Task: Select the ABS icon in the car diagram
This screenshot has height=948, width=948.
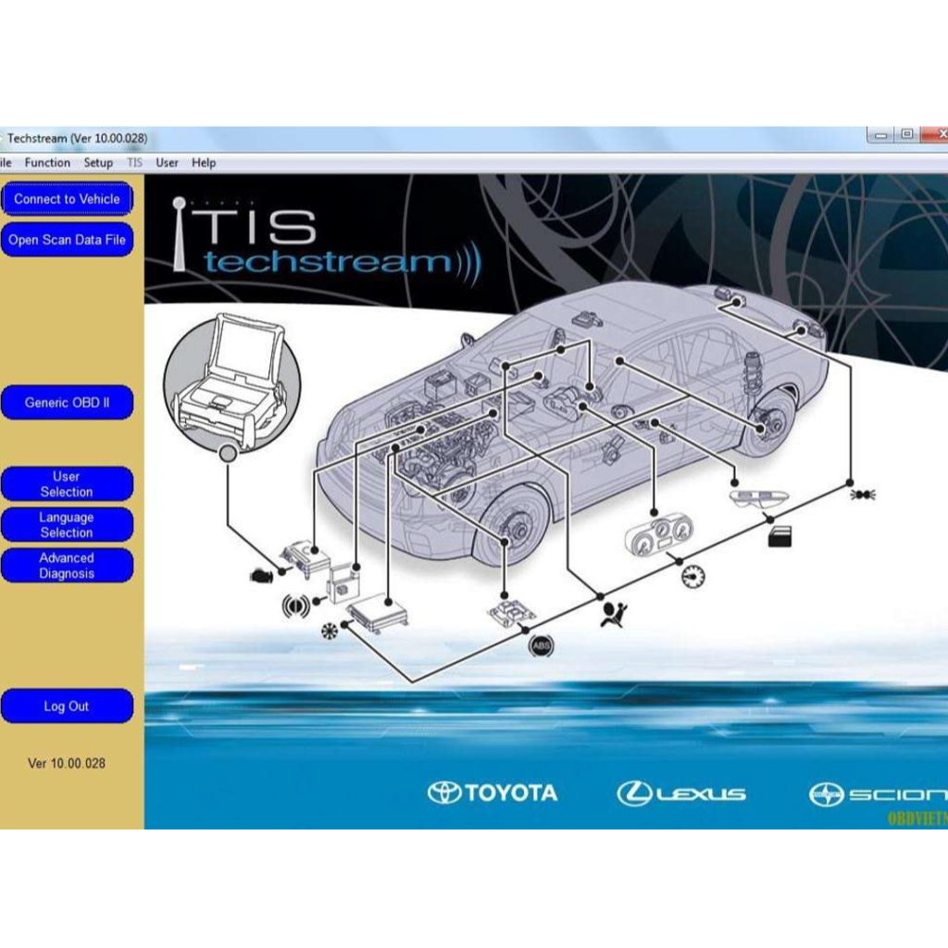Action: click(541, 645)
